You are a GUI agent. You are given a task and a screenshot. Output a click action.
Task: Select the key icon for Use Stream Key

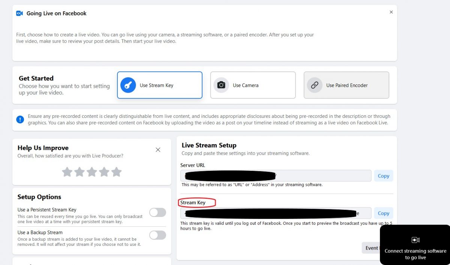pos(128,85)
